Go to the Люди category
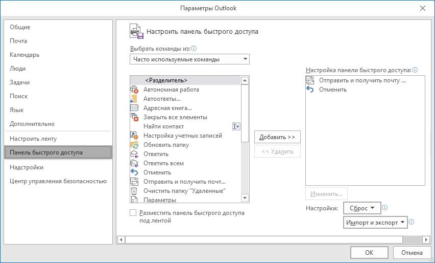Image resolution: width=435 pixels, height=263 pixels. pyautogui.click(x=17, y=69)
